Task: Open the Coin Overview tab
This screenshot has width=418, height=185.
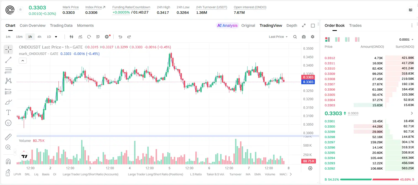Action: pyautogui.click(x=33, y=25)
